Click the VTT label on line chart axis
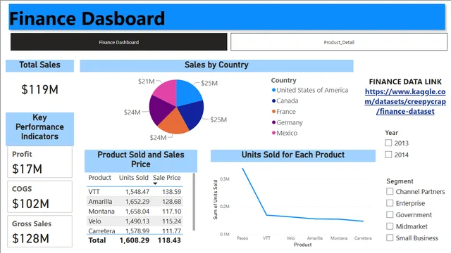The height and width of the screenshot is (253, 451). point(266,238)
